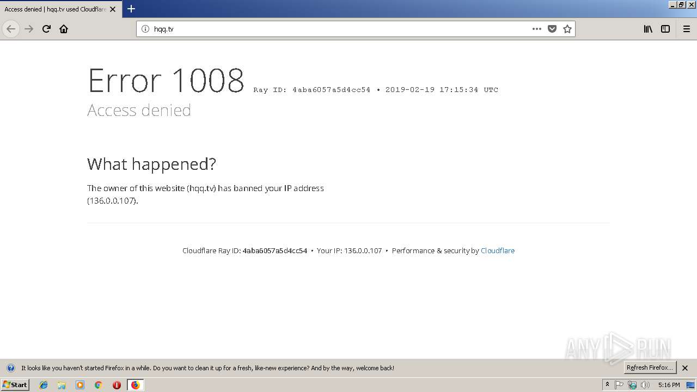Click the Show desktop button
Image resolution: width=697 pixels, height=392 pixels.
(x=690, y=385)
